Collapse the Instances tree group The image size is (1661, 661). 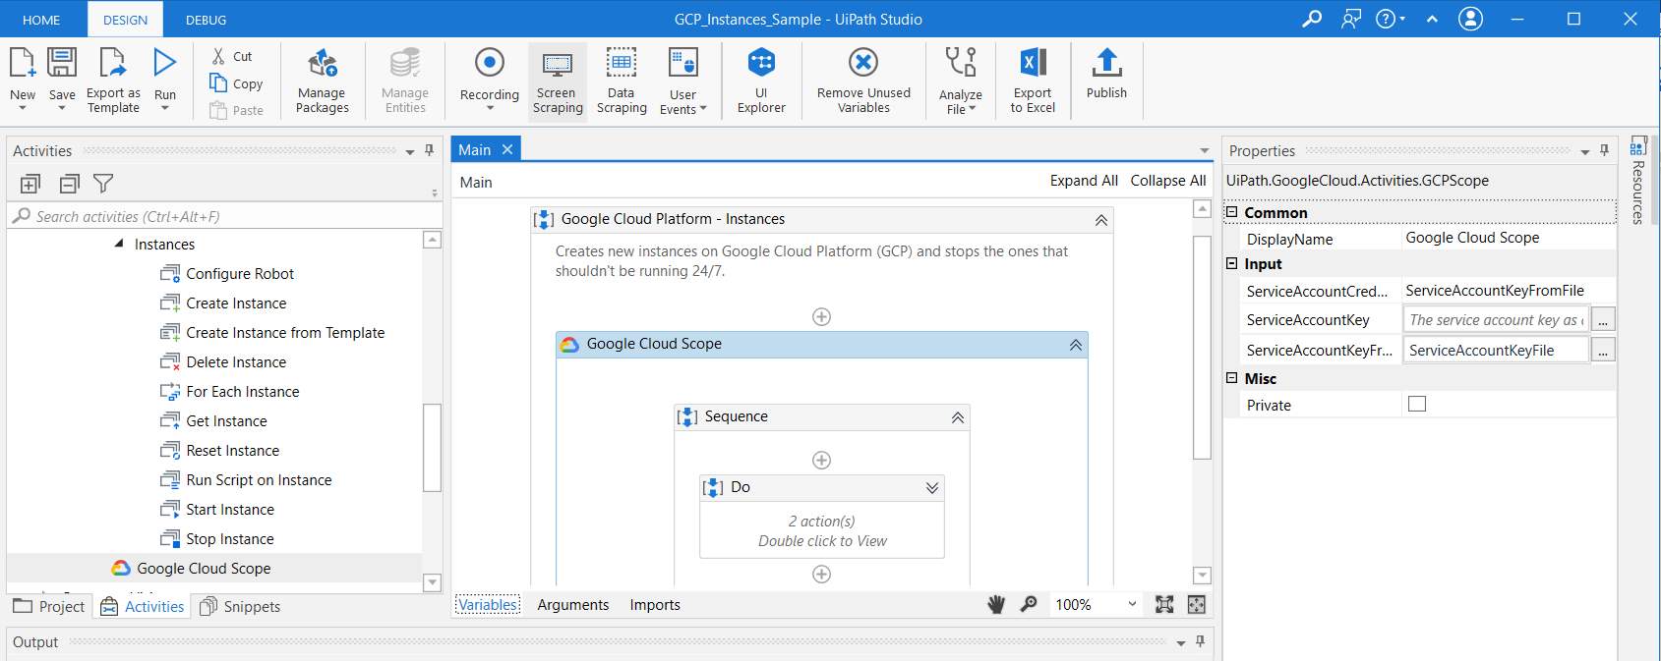coord(119,244)
